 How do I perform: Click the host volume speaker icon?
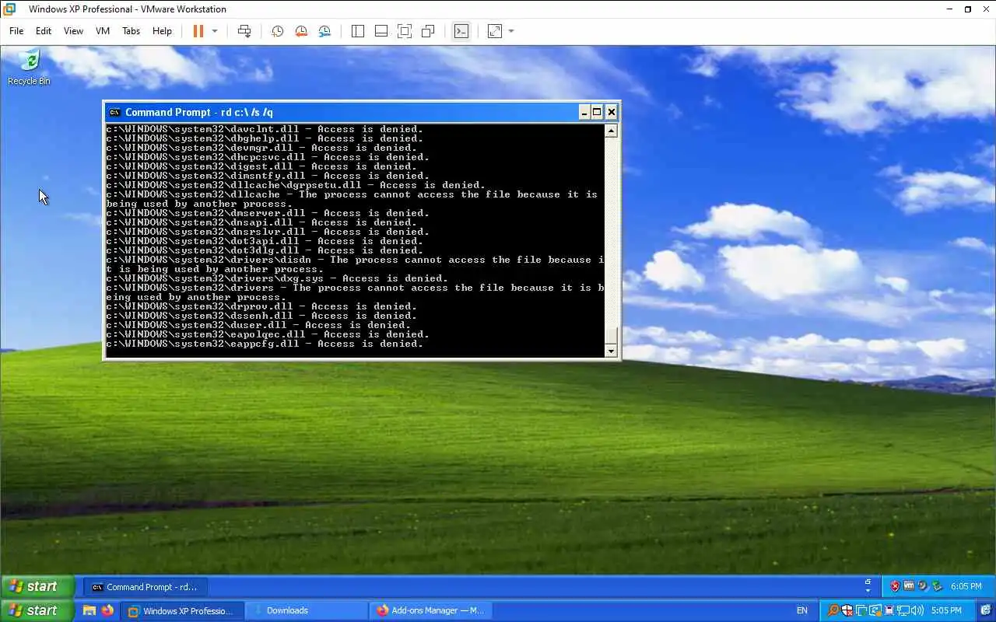click(x=917, y=610)
